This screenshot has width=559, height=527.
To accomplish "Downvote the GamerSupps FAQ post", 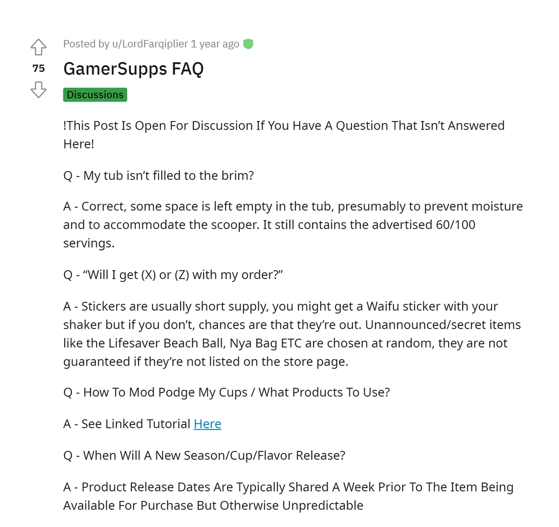I will 39,89.
